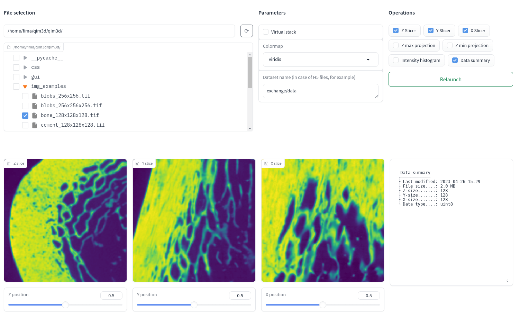The height and width of the screenshot is (327, 520).
Task: Select the blobs_256x256.tif checkbox
Action: click(25, 96)
